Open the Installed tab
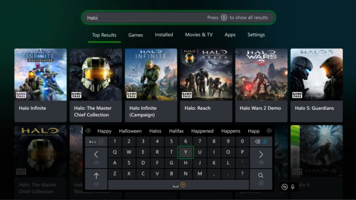 coord(164,35)
